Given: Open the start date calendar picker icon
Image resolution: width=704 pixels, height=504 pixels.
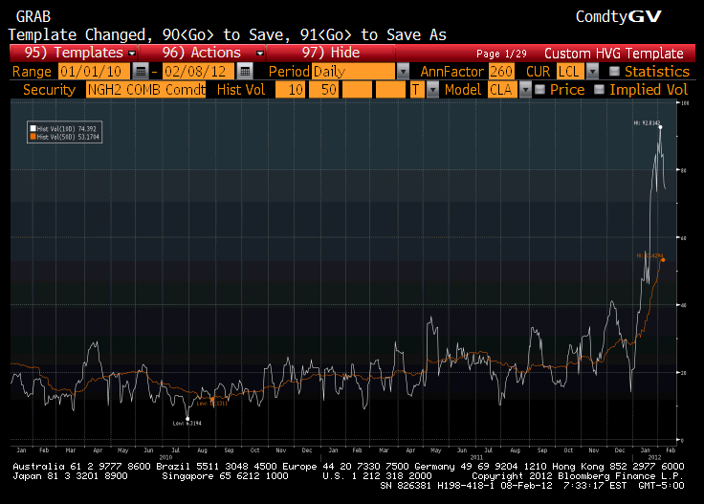Looking at the screenshot, I should [x=141, y=72].
